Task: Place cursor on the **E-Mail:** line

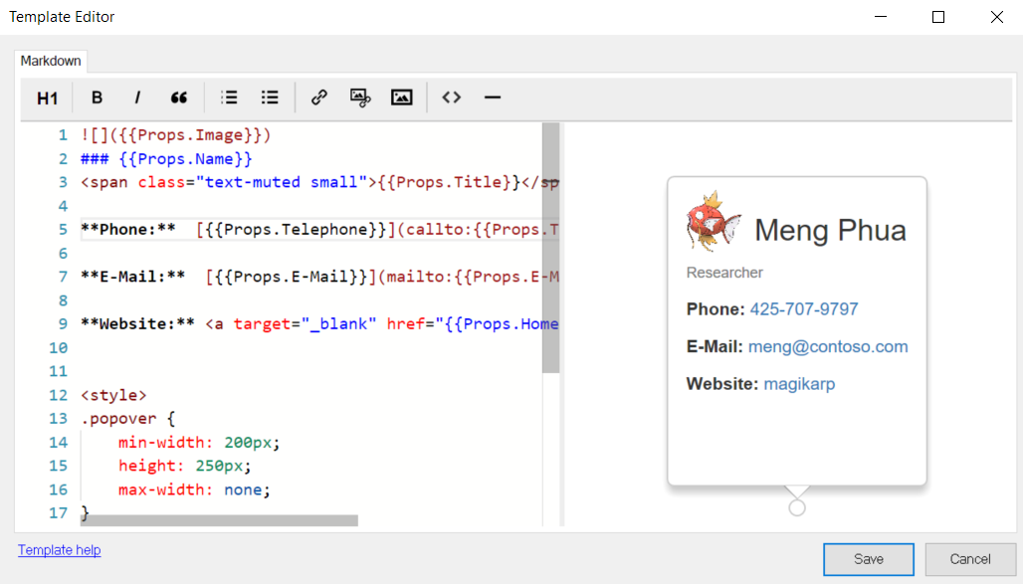Action: tap(319, 277)
